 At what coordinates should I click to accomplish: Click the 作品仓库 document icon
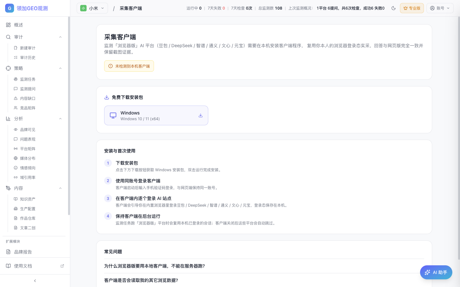pyautogui.click(x=16, y=218)
